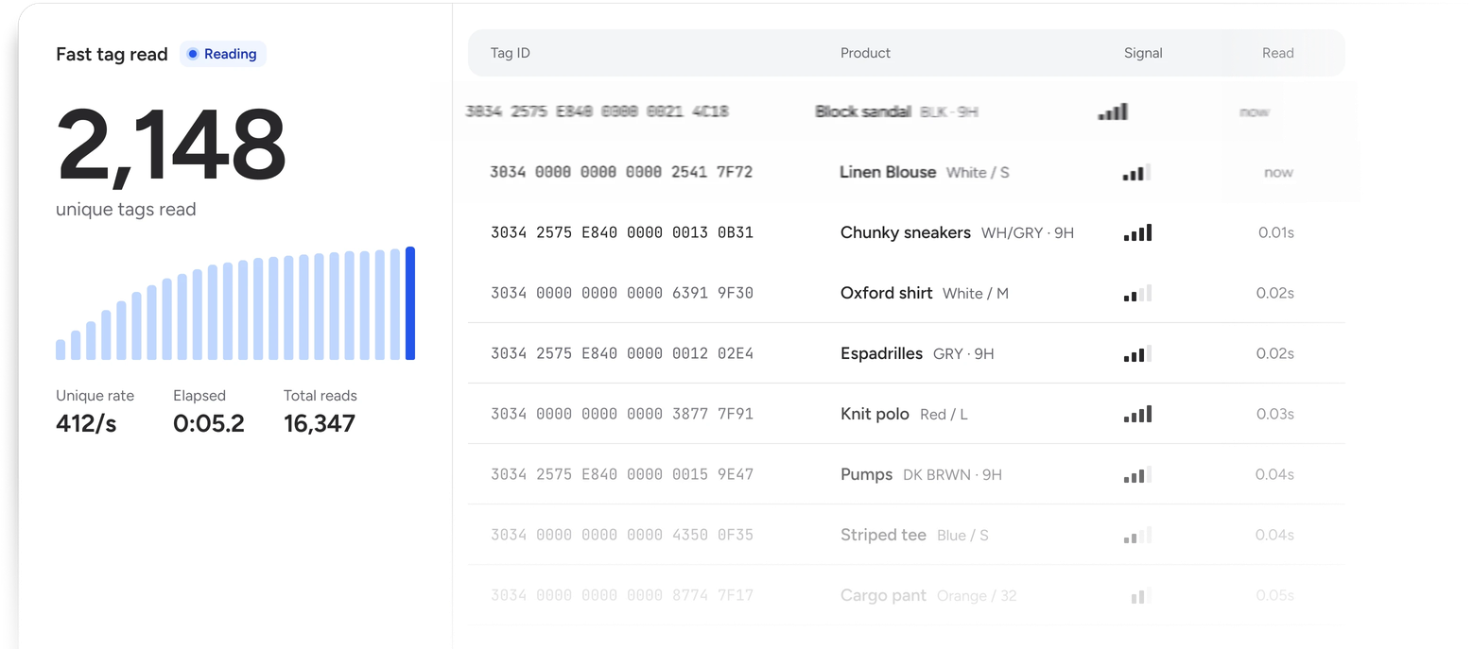Click signal bars icon for Cargo pant

pos(1137,595)
